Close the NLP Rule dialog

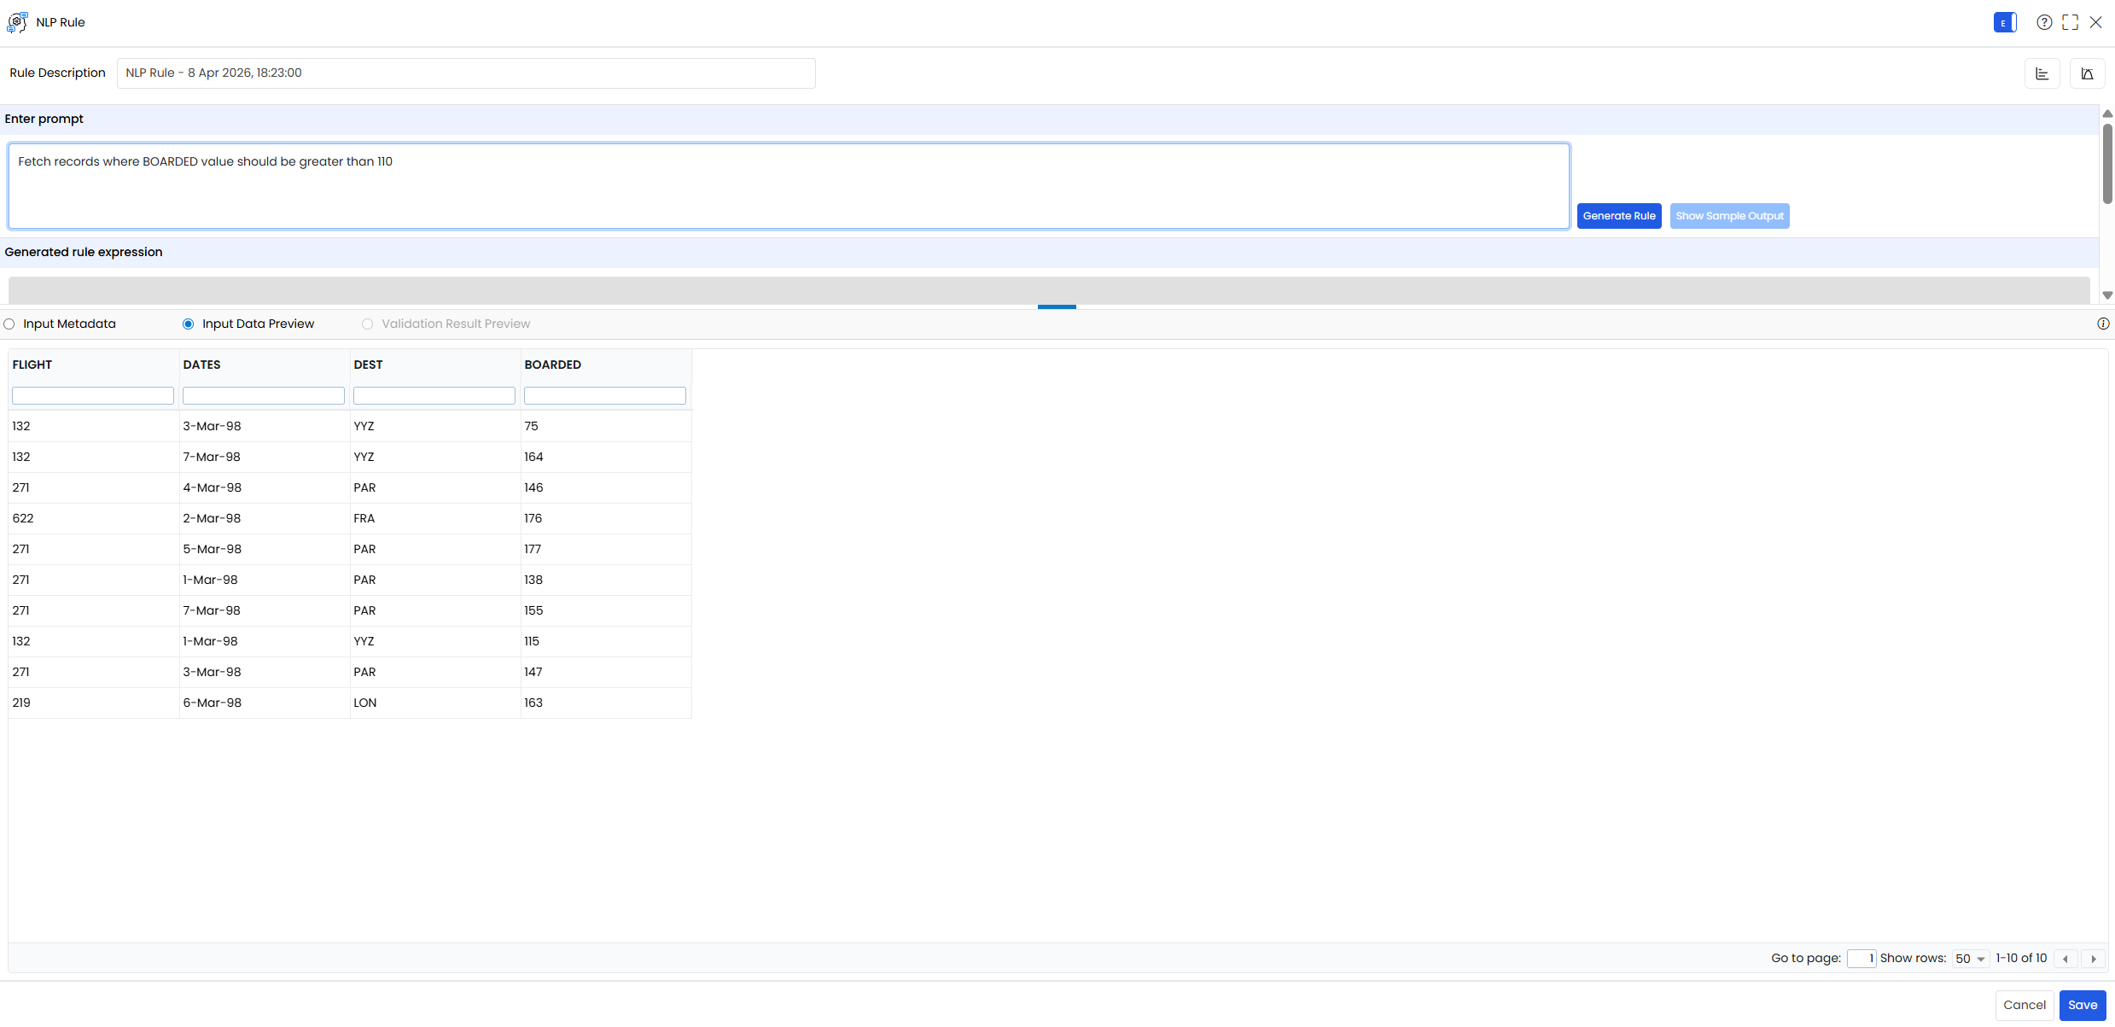point(2095,23)
